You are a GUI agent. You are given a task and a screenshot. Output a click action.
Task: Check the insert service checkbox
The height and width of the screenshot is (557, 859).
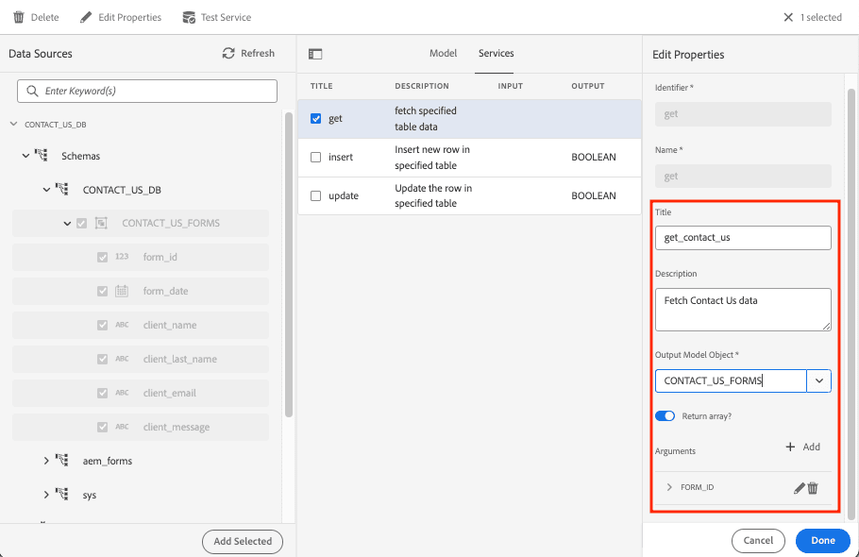(x=315, y=157)
